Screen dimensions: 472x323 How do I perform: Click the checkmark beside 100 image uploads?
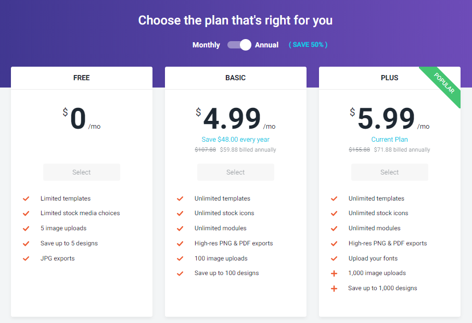point(180,258)
